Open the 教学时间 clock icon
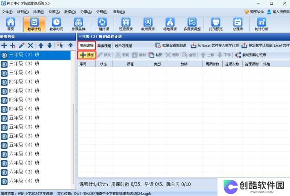 coord(57,24)
